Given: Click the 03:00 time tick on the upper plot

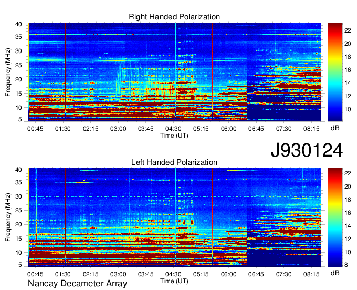Looking at the screenshot, I should point(118,129).
